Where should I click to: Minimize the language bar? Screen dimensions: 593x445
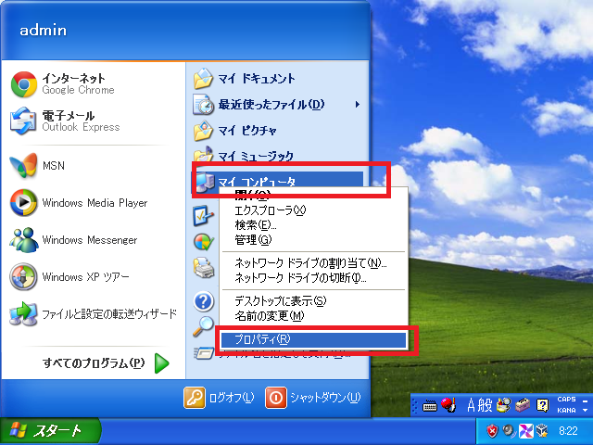click(x=586, y=400)
